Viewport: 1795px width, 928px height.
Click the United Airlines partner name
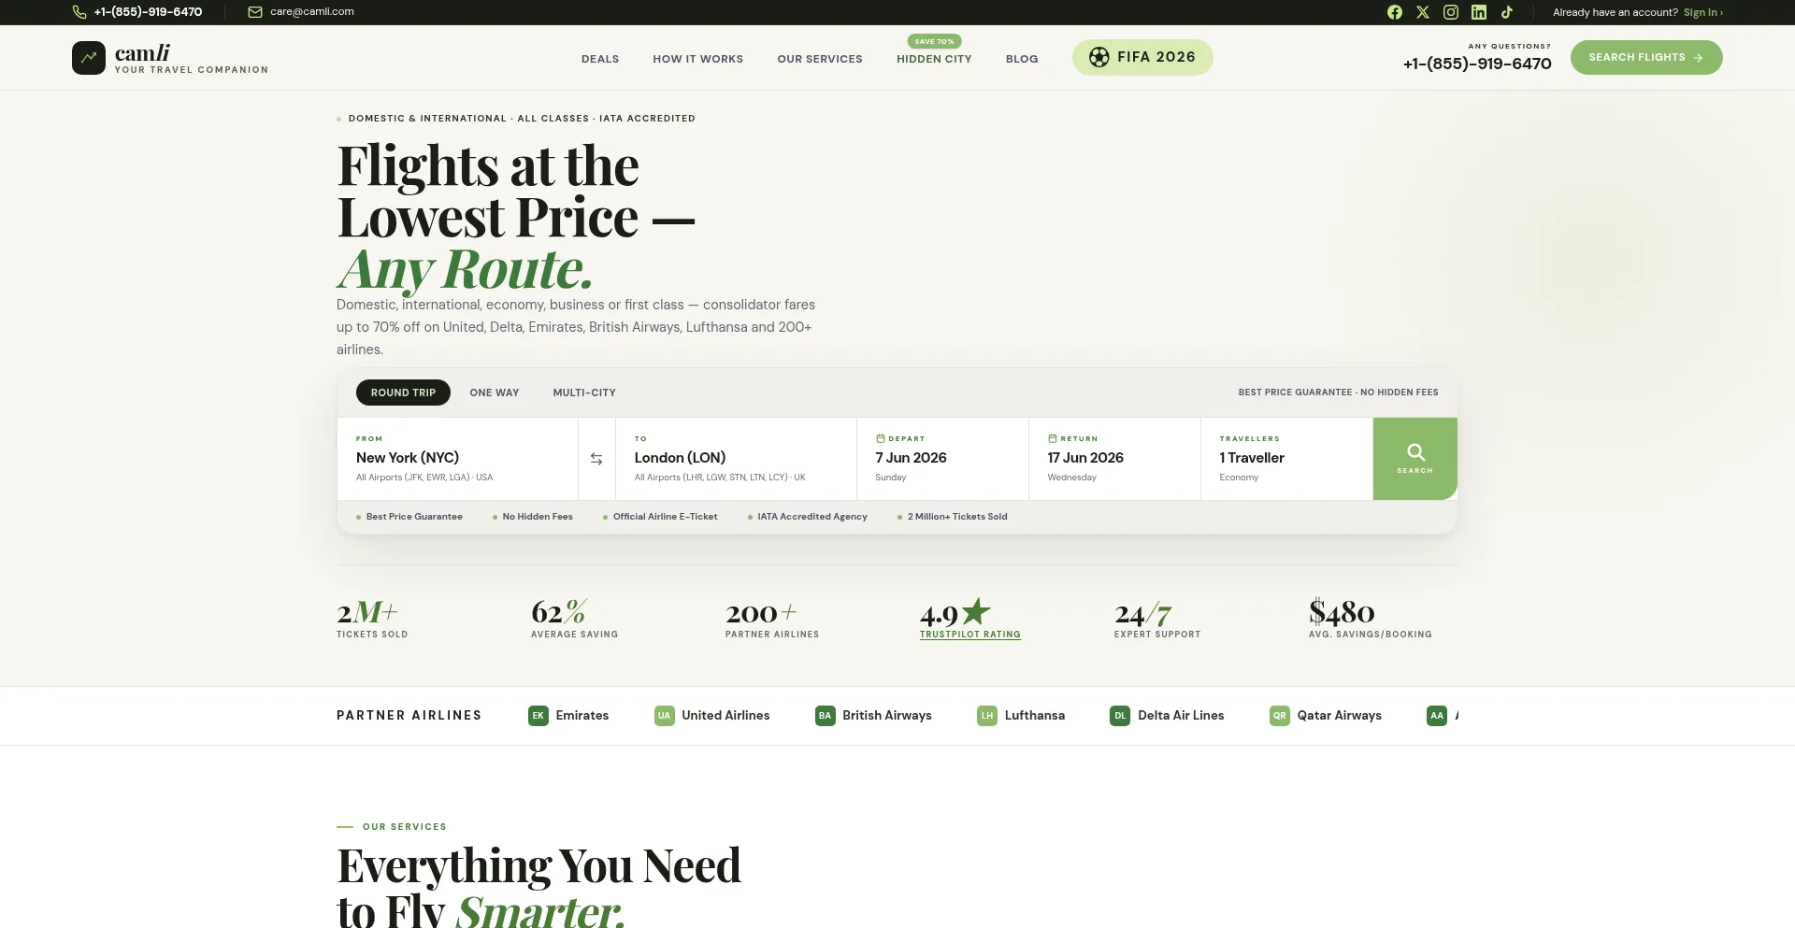pos(725,716)
